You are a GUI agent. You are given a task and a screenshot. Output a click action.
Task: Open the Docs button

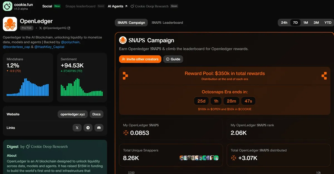[x=96, y=114]
